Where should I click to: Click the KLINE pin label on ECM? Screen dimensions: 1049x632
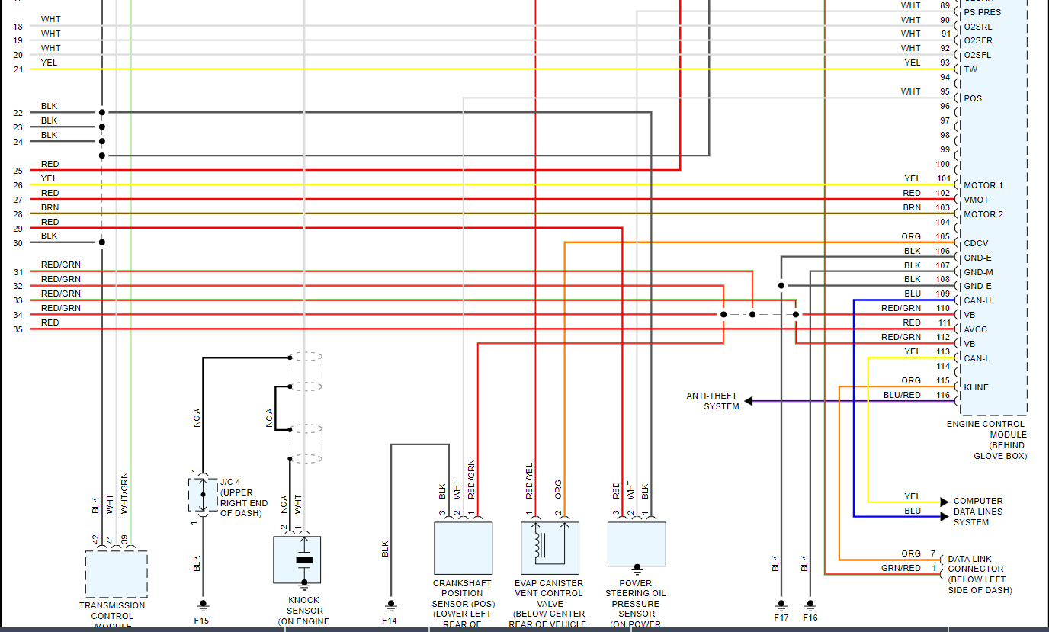point(976,387)
